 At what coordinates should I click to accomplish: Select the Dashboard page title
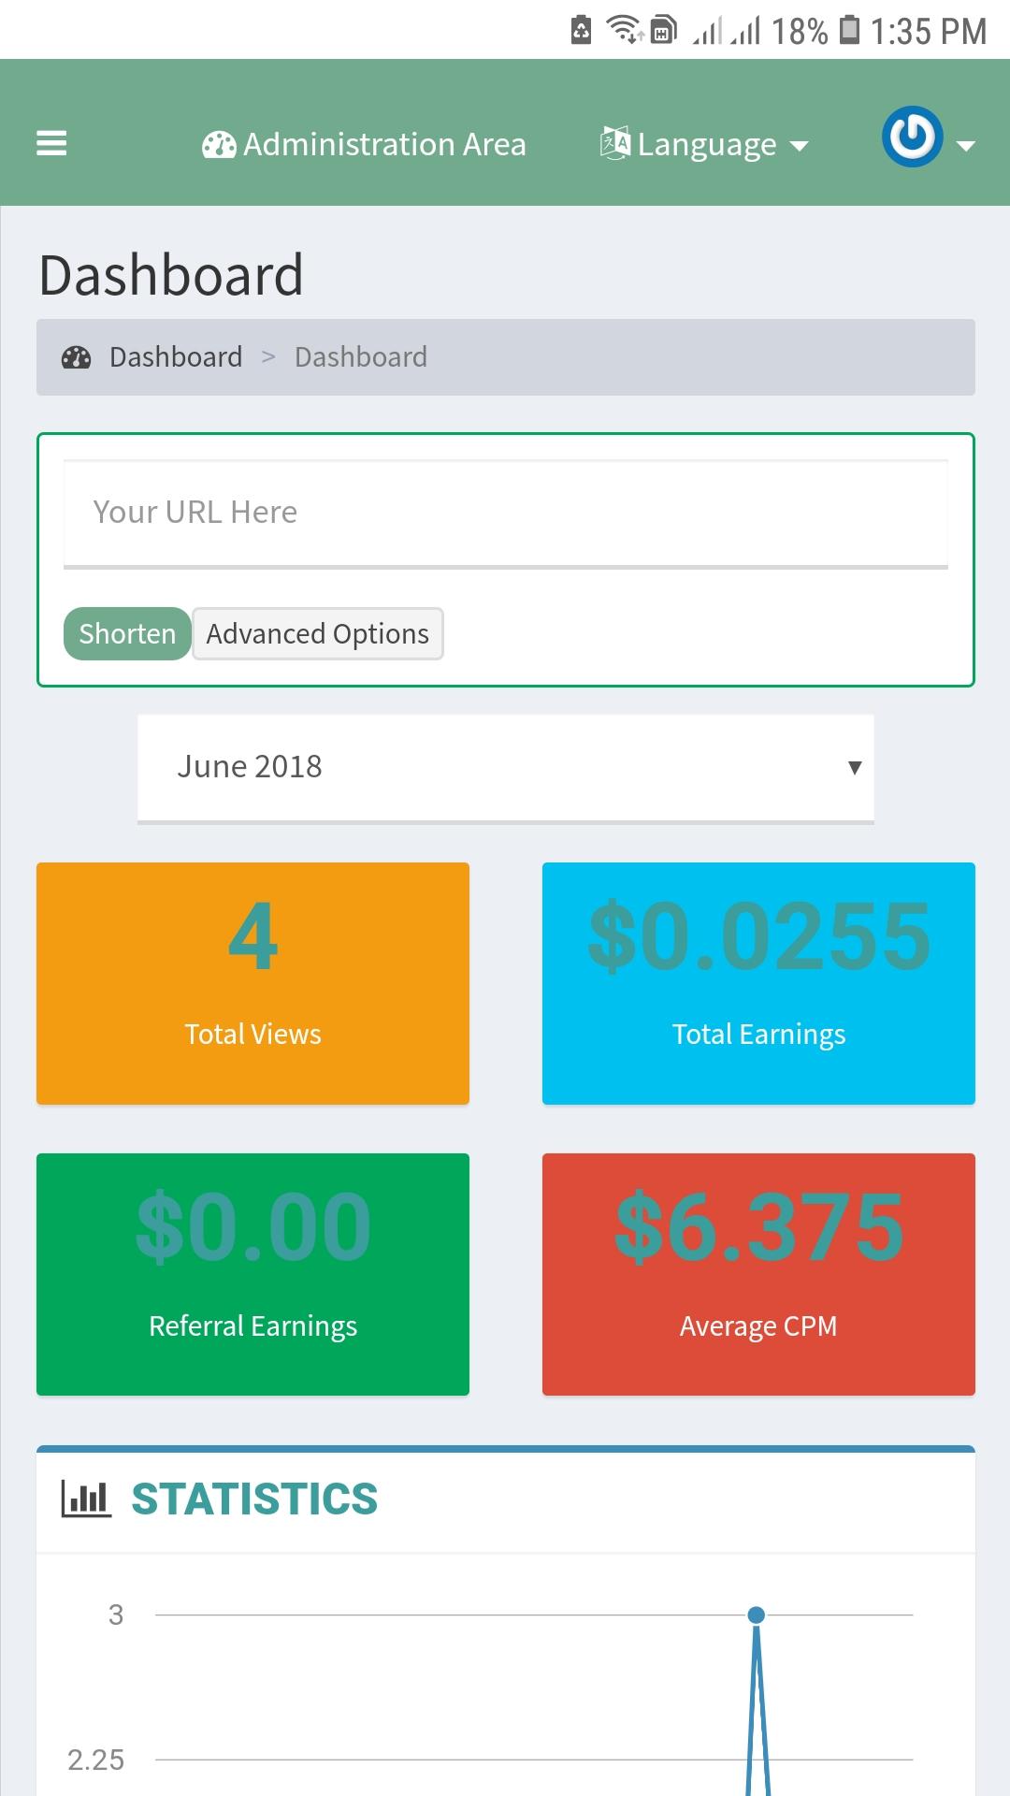(171, 275)
